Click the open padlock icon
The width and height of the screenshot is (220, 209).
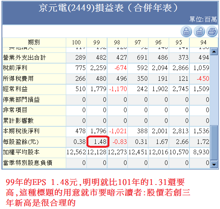[199, 31]
